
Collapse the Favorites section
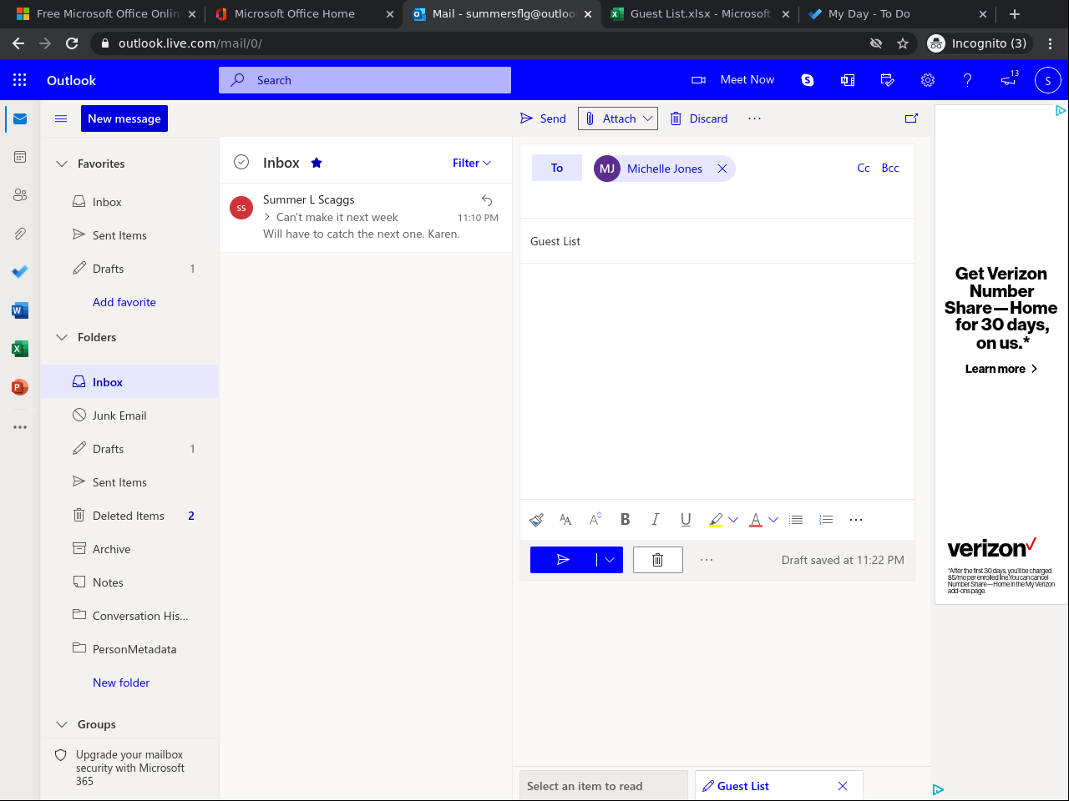click(62, 164)
